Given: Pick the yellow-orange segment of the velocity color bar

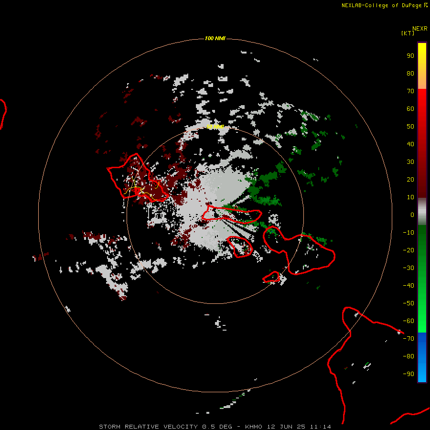Looking at the screenshot, I should [x=422, y=66].
